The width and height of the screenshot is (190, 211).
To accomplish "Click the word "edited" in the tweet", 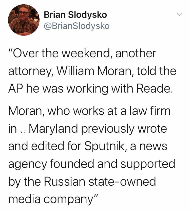I will click(x=48, y=146).
